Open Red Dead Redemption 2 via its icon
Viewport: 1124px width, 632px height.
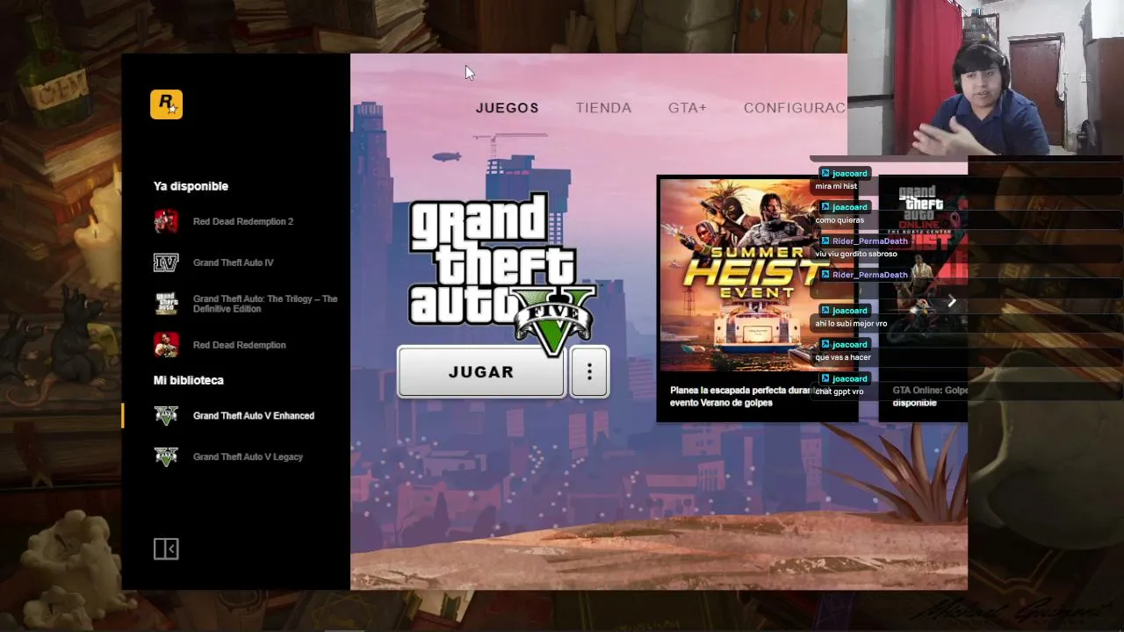(x=166, y=221)
